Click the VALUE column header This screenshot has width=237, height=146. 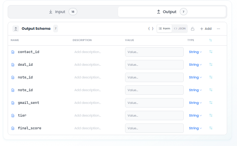tap(129, 40)
